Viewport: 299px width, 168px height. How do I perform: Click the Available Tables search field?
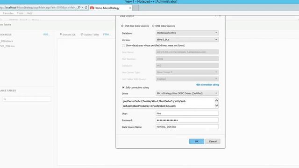tap(27, 99)
